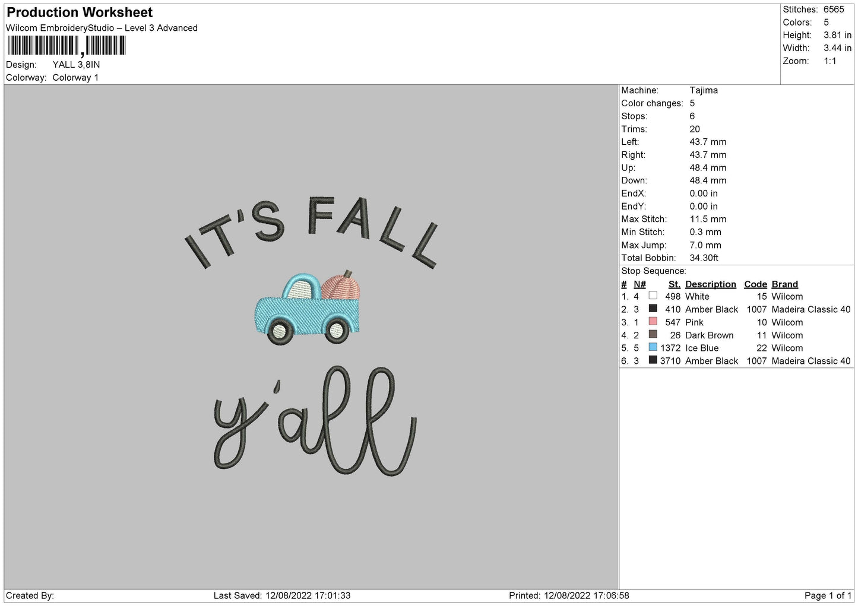Click the Width value "3.44 in"
858x606 pixels.
click(x=837, y=48)
